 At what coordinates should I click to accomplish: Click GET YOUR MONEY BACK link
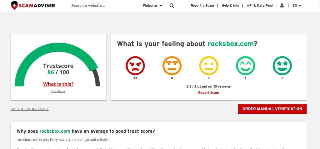coord(30,109)
